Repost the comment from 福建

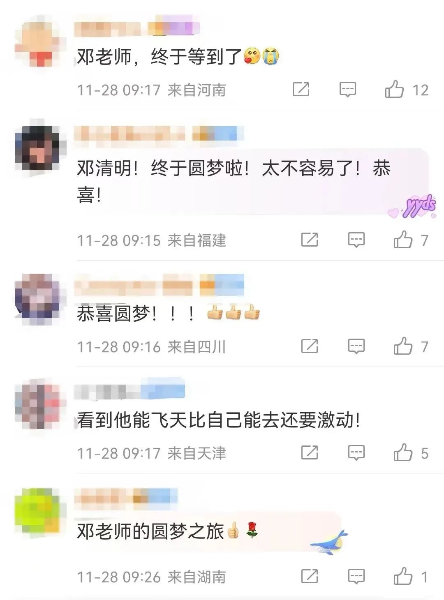click(310, 240)
